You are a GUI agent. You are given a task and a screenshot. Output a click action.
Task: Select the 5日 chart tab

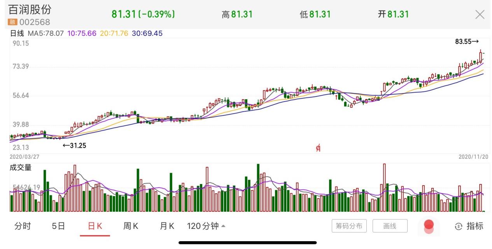click(58, 226)
